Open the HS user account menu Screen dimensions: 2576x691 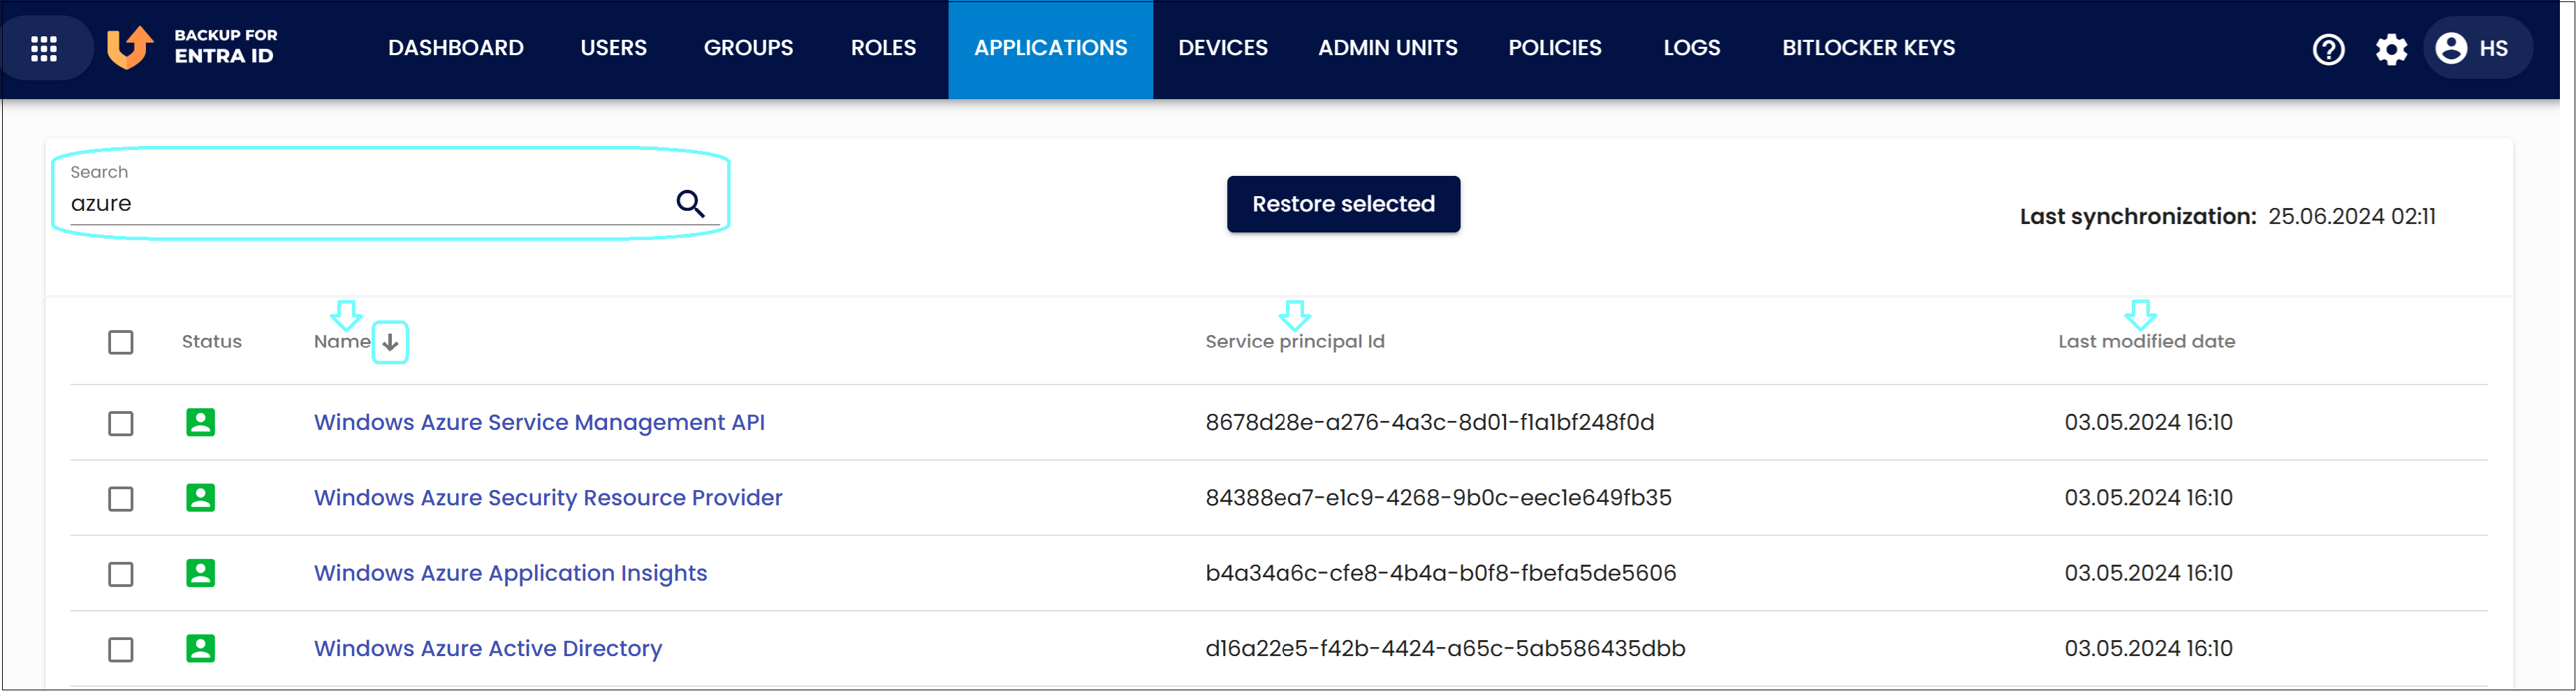(x=2477, y=48)
